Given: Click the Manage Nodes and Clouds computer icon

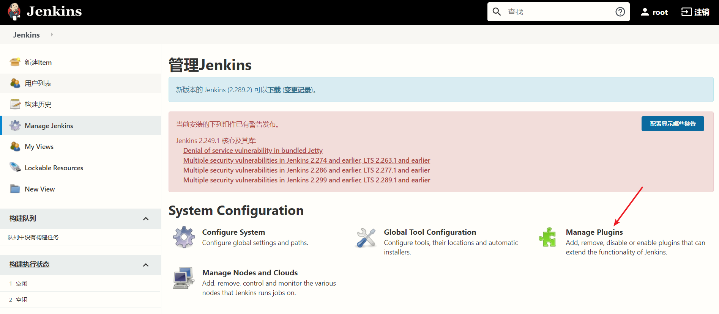Looking at the screenshot, I should [x=184, y=278].
